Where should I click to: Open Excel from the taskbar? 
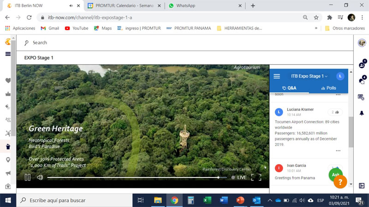[207, 200]
